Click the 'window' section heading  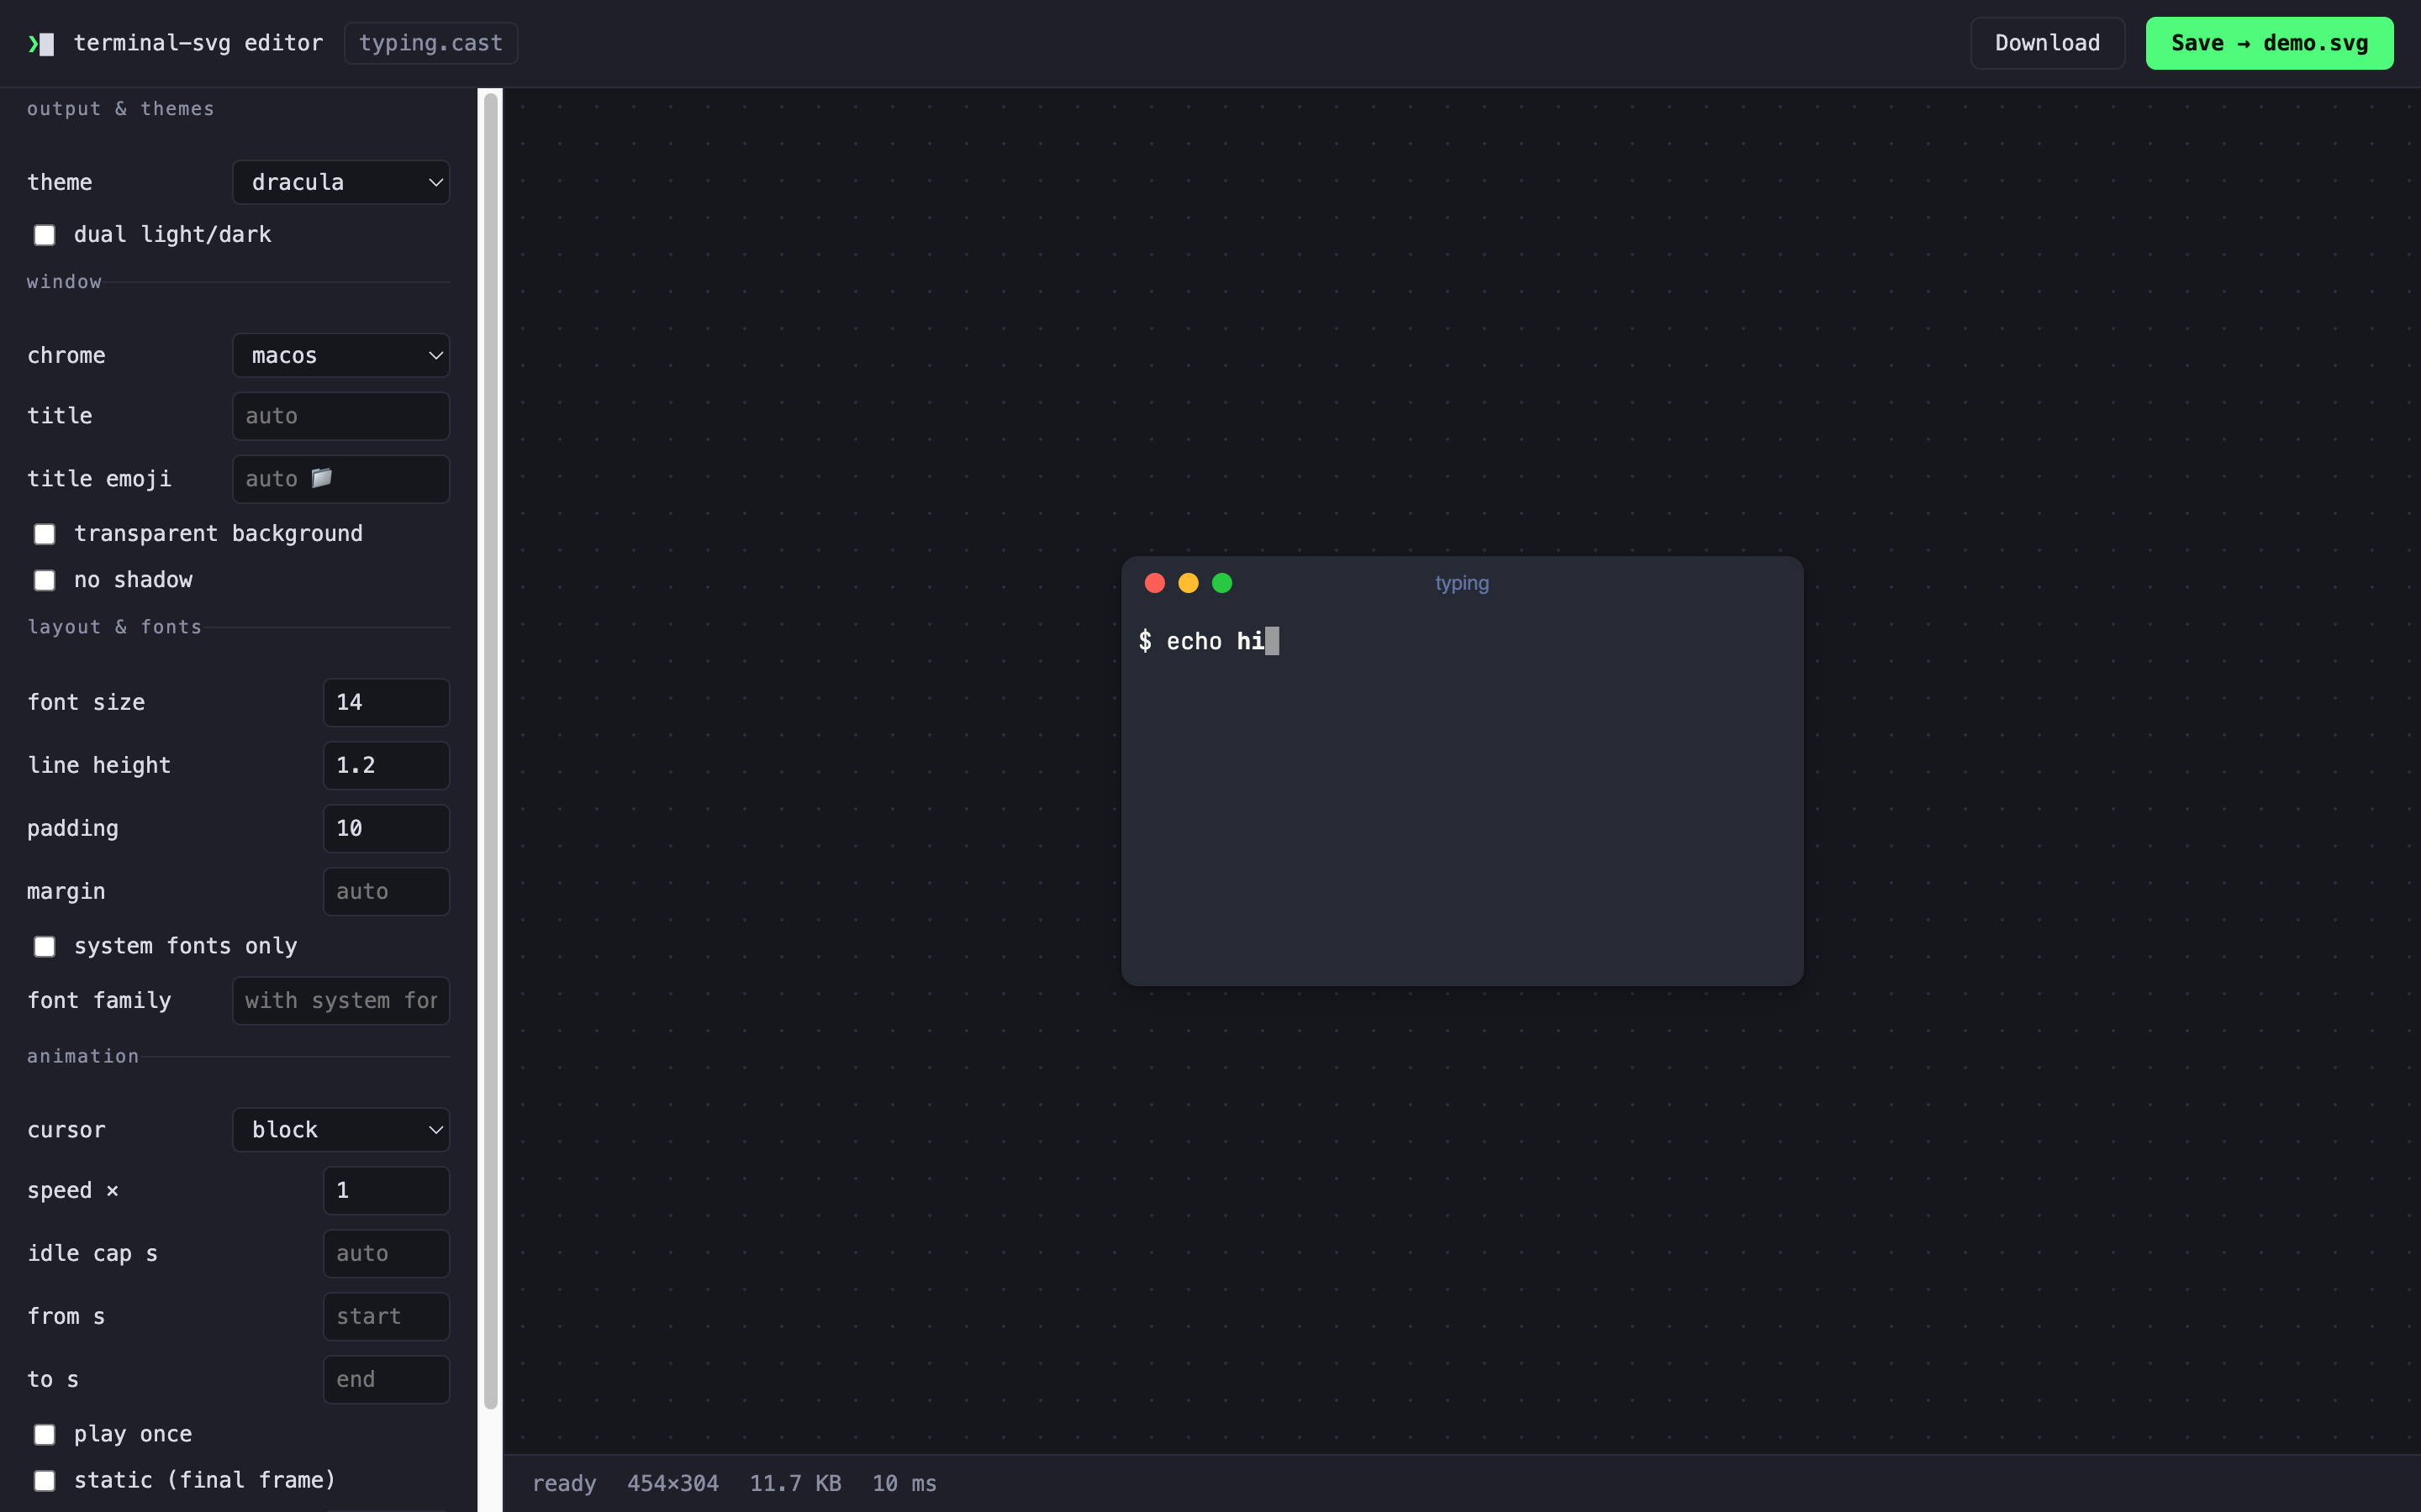point(64,282)
